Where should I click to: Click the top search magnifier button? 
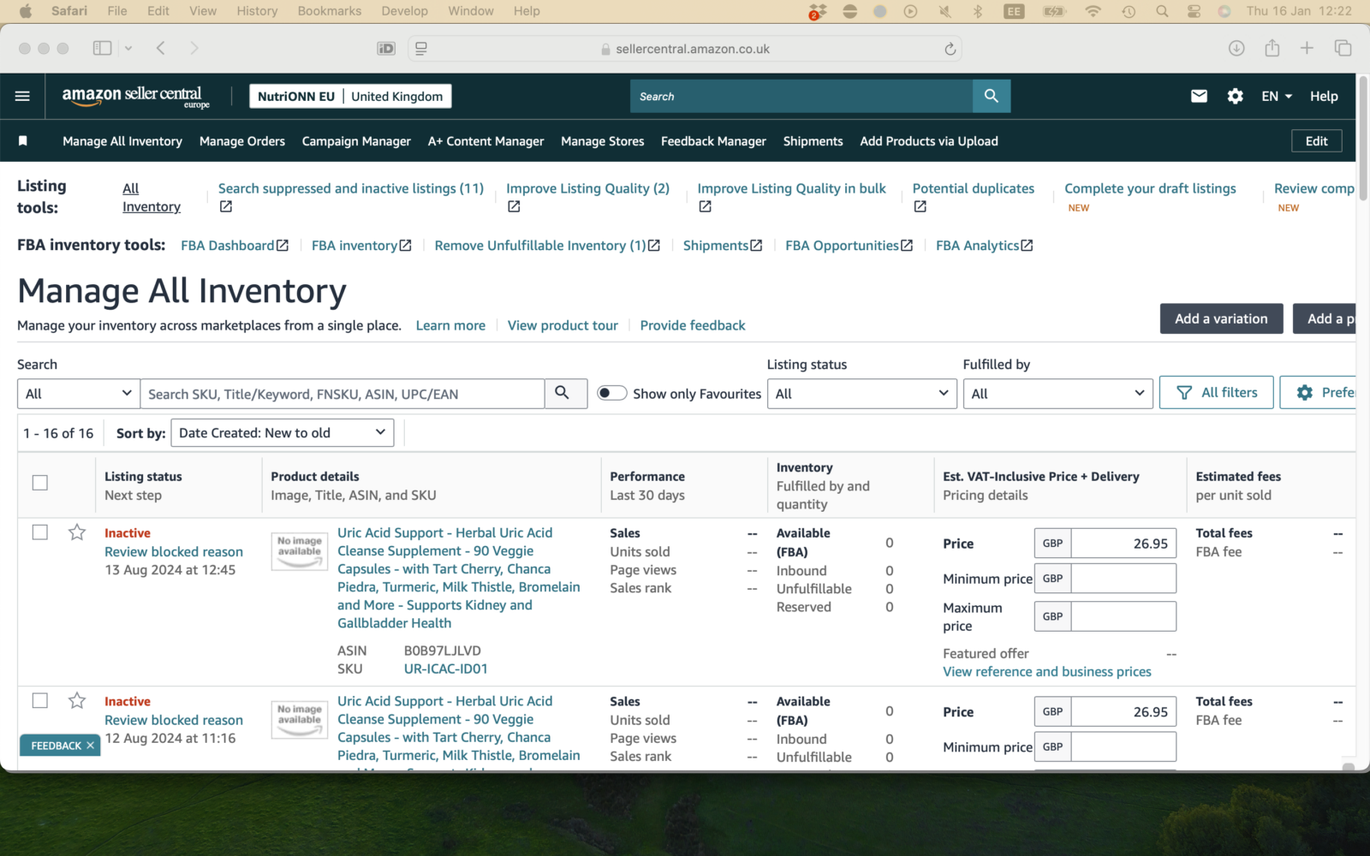click(x=991, y=96)
